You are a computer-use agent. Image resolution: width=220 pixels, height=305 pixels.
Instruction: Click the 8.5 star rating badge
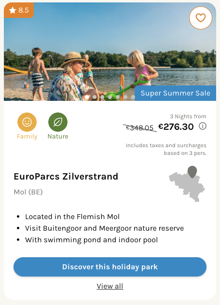click(x=19, y=10)
